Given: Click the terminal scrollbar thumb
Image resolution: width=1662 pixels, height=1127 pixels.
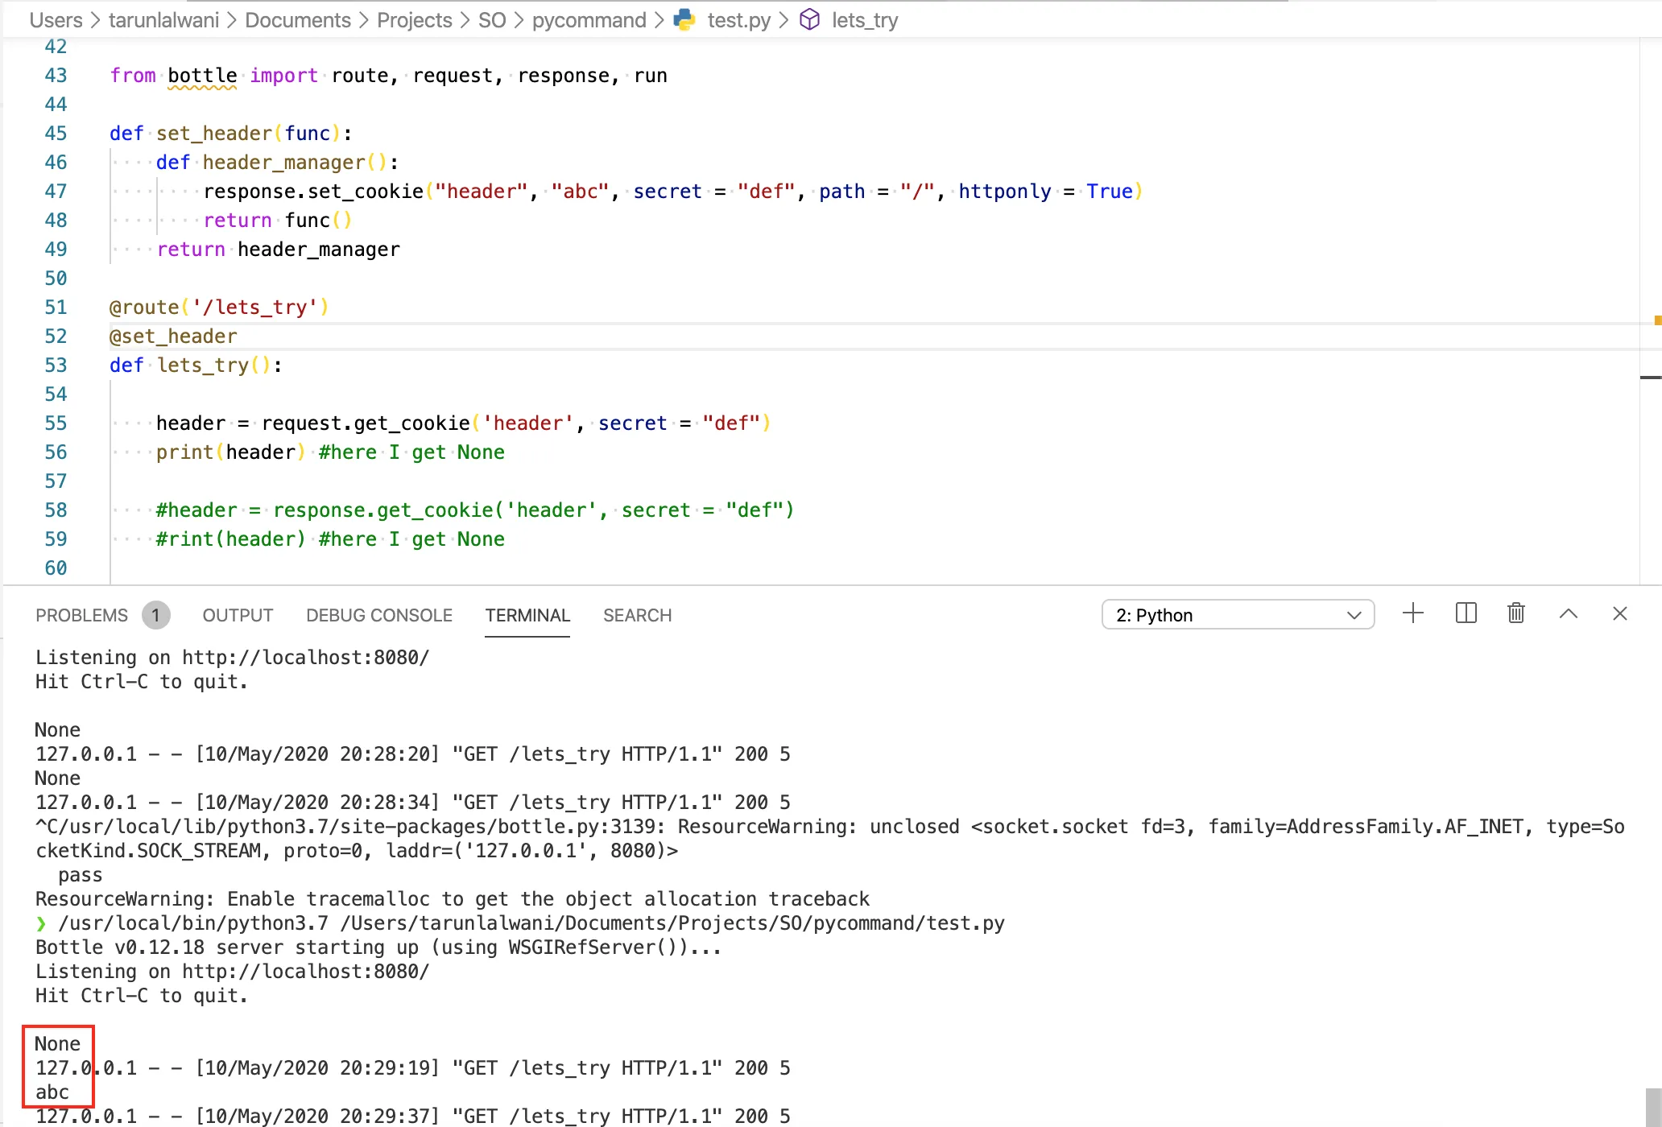Looking at the screenshot, I should tap(1652, 1107).
